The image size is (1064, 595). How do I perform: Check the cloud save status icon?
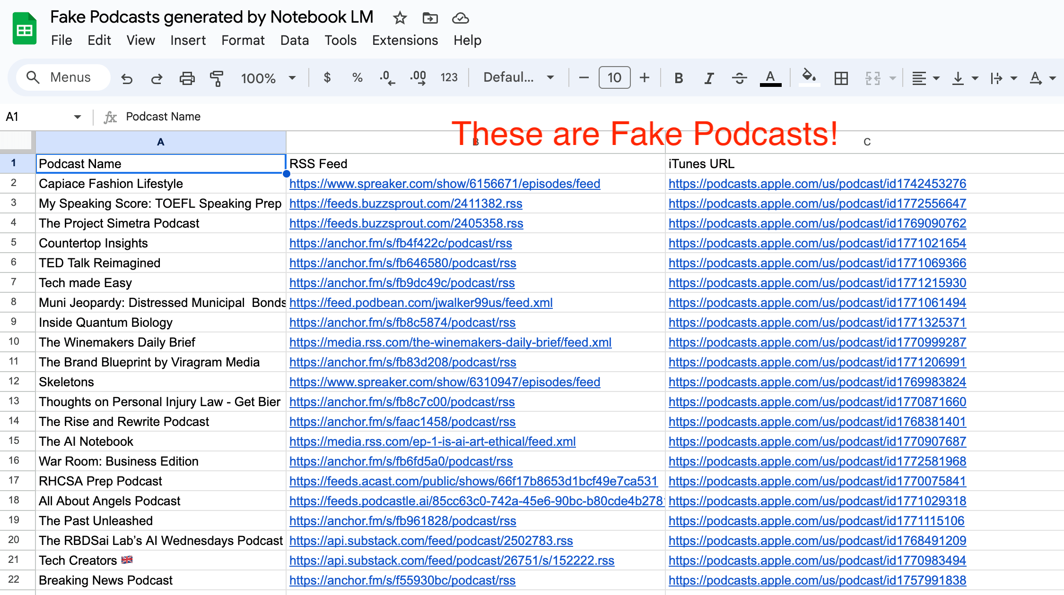(x=460, y=18)
